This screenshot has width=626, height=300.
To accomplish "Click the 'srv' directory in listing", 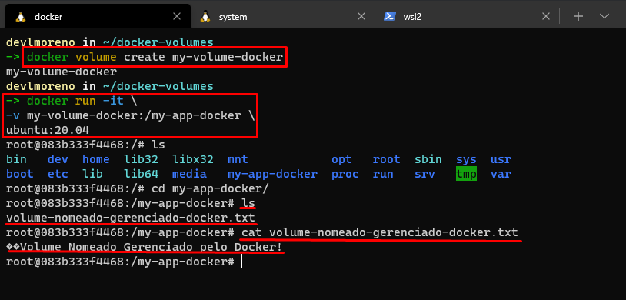I will click(425, 174).
